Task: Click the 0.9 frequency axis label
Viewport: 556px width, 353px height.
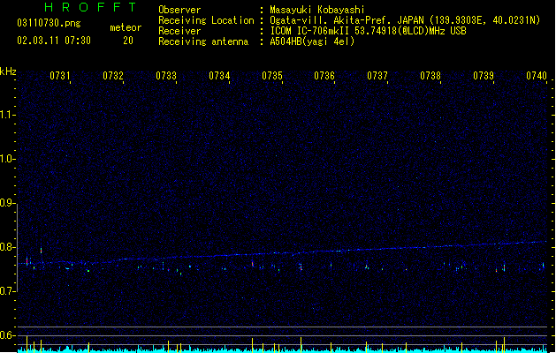Action: (x=7, y=203)
